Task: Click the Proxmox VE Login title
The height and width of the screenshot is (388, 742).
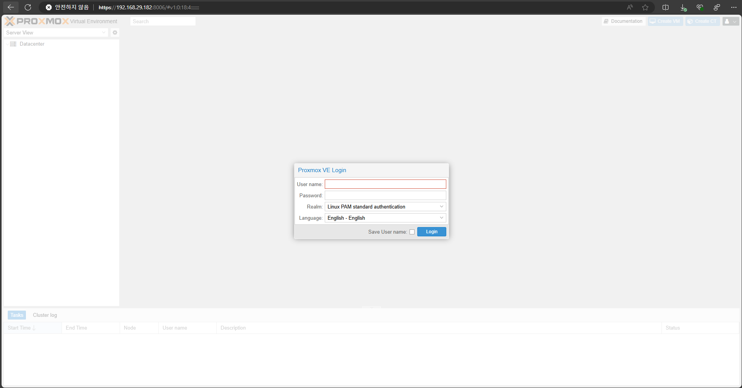Action: pos(322,170)
